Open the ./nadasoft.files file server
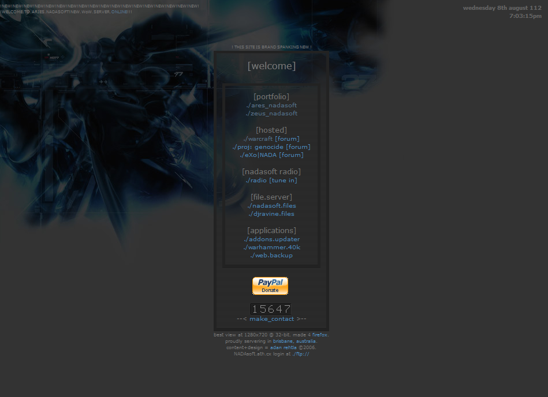548x397 pixels. (271, 205)
